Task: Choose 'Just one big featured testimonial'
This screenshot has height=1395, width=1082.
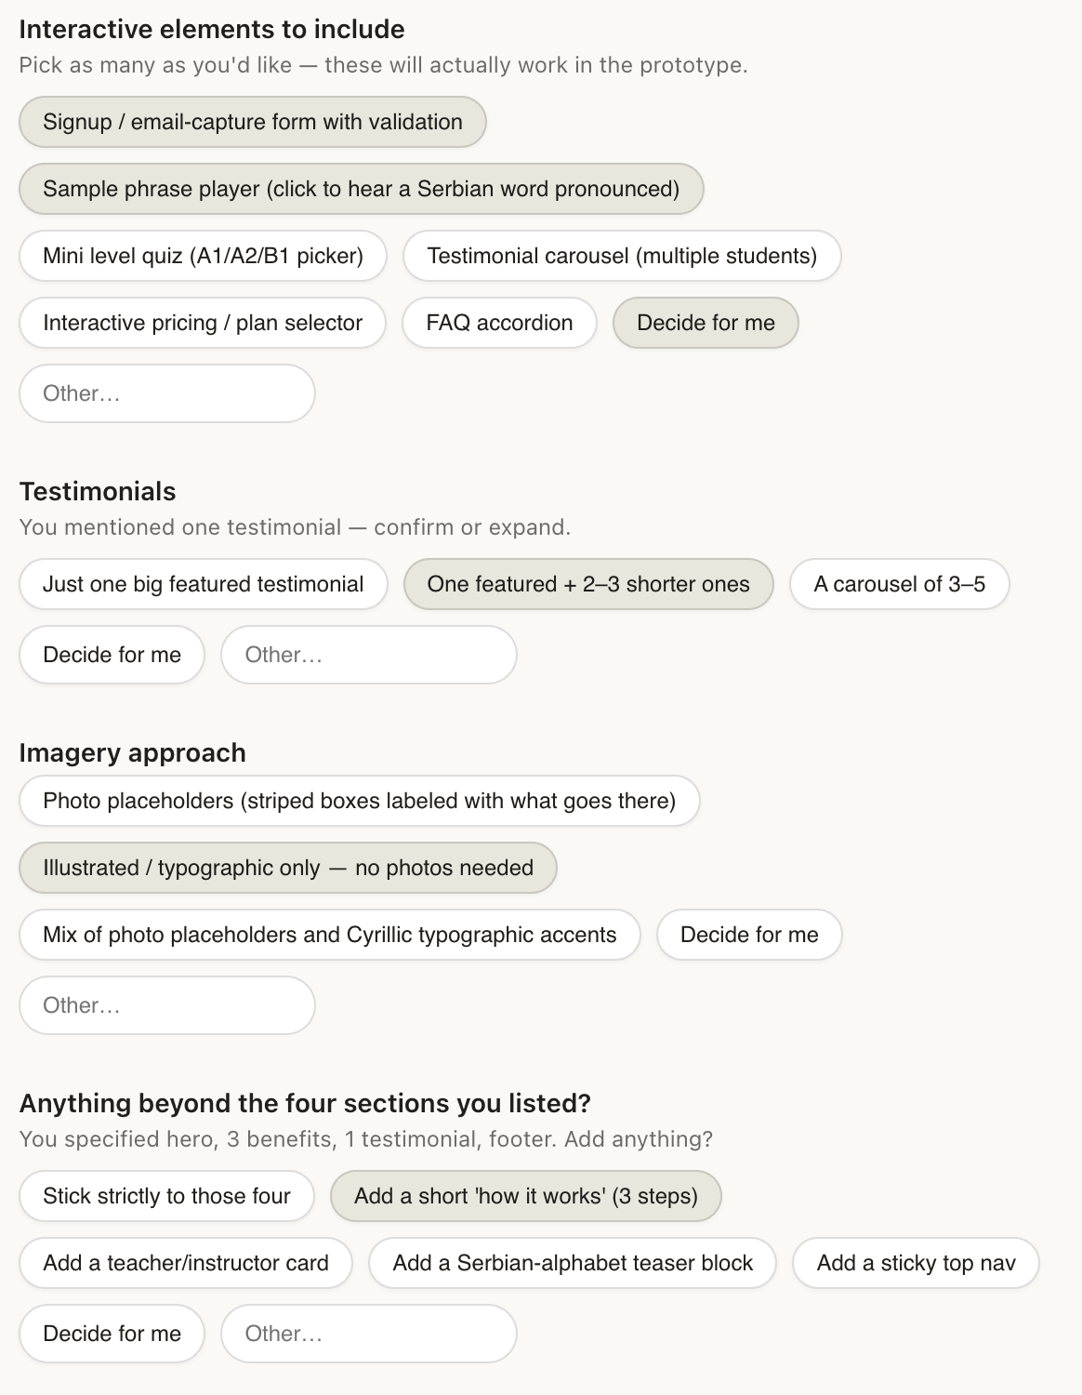Action: pyautogui.click(x=203, y=584)
